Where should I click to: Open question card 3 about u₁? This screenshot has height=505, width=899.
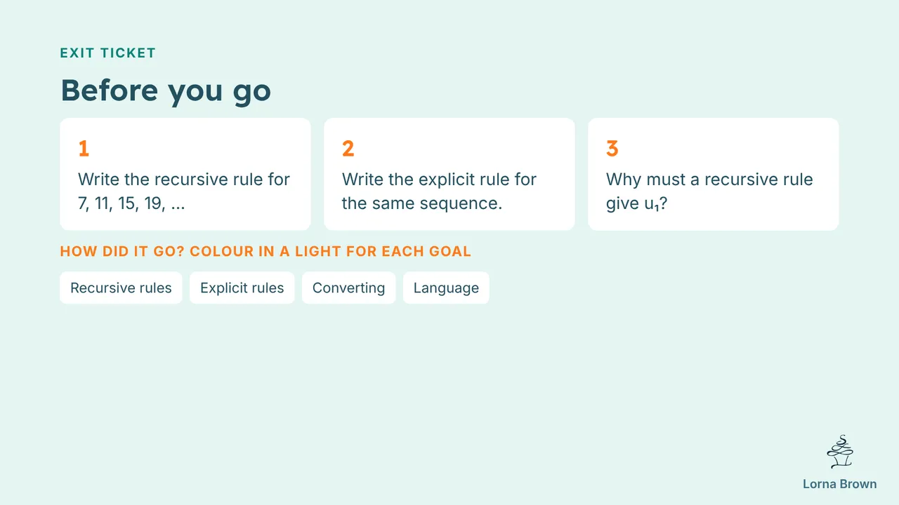click(x=714, y=174)
